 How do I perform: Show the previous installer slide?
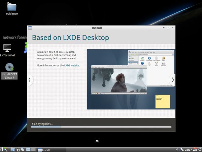pyautogui.click(x=30, y=80)
